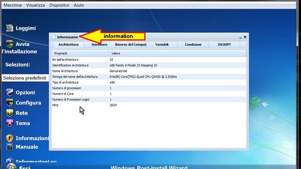Open the Leggimi readme icon

pyautogui.click(x=9, y=28)
